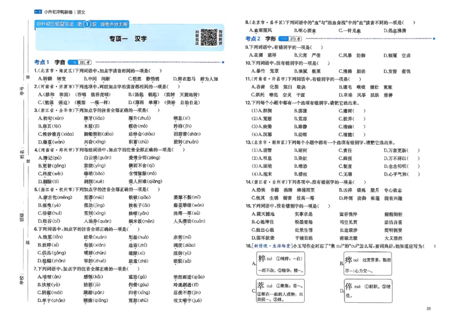454x321 pixels.
Task: Click the answer blank of question 9
Action: [x=318, y=47]
